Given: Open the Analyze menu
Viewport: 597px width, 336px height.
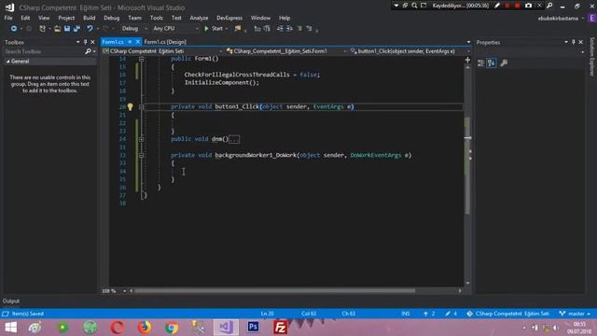Looking at the screenshot, I should 199,18.
